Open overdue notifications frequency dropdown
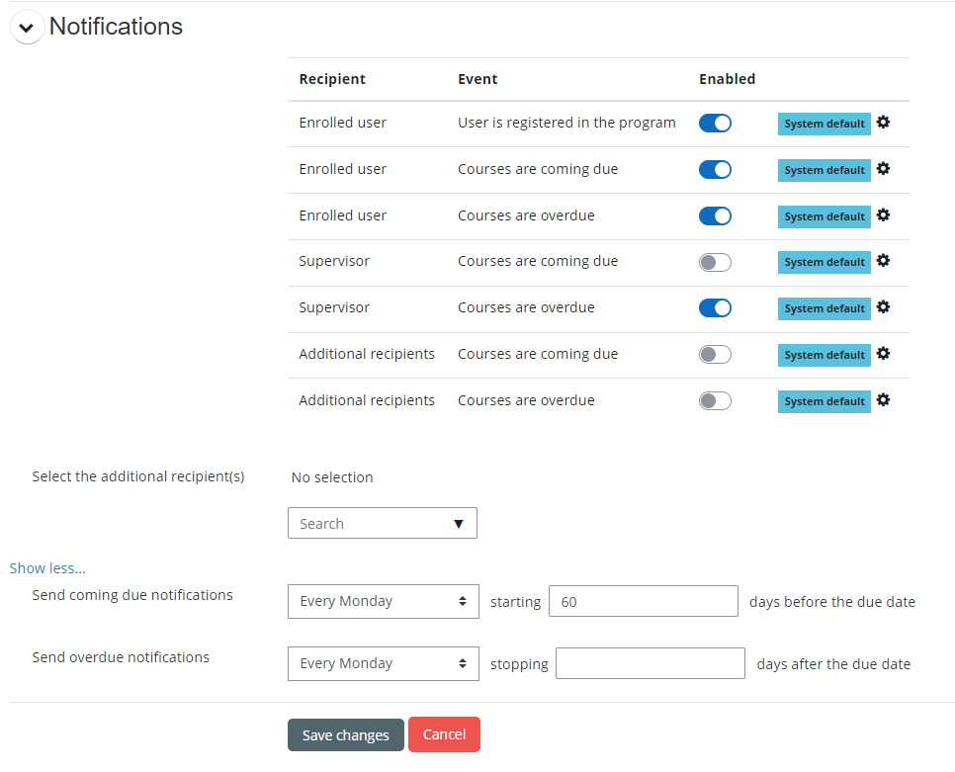955x772 pixels. [x=383, y=663]
